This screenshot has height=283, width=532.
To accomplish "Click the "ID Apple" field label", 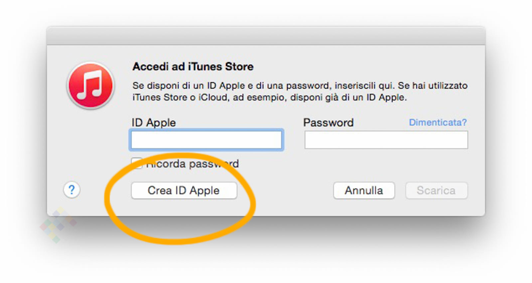I will 154,123.
